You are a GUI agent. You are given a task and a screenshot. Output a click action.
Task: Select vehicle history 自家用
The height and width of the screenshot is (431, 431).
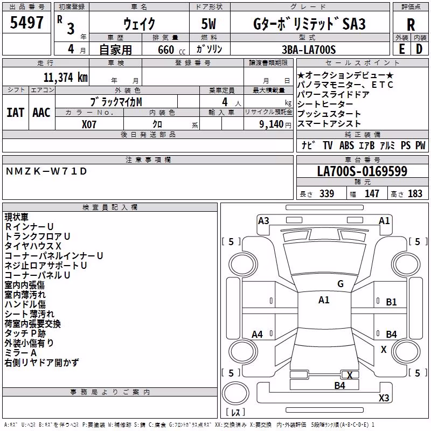pyautogui.click(x=115, y=50)
